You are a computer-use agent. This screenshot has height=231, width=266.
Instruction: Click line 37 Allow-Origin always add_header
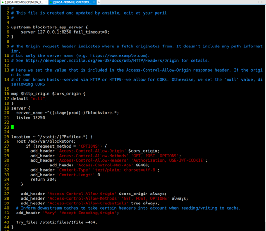[94, 194]
